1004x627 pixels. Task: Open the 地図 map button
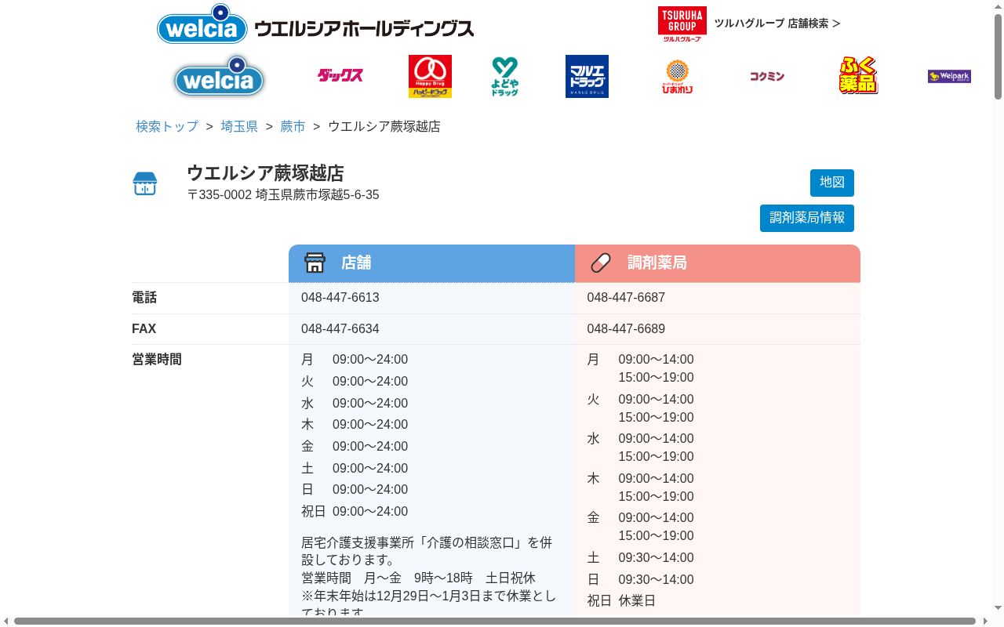(832, 183)
